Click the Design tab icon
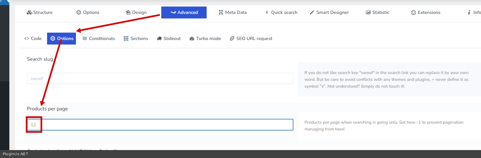 pyautogui.click(x=128, y=12)
